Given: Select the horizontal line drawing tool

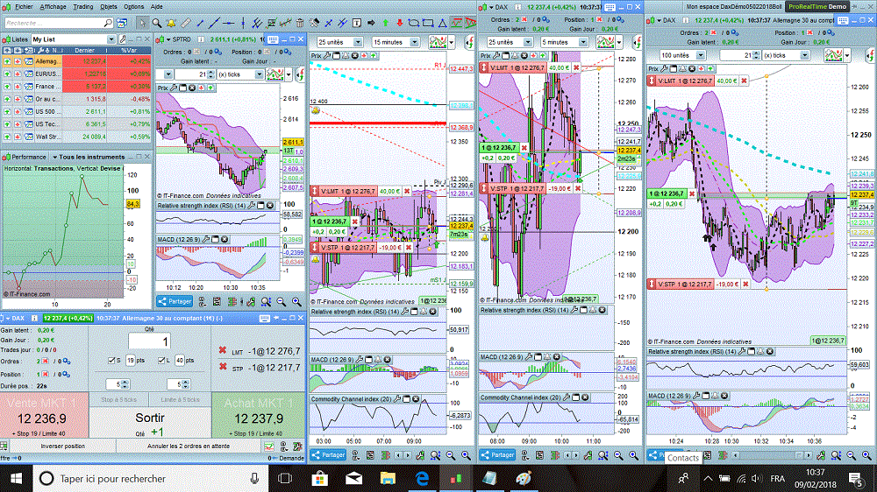Looking at the screenshot, I should point(228,23).
